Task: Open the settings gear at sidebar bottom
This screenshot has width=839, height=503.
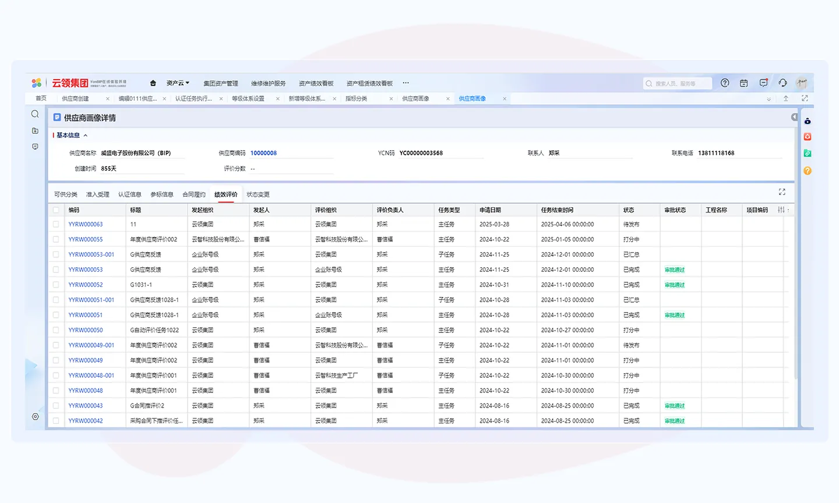Action: [x=36, y=417]
